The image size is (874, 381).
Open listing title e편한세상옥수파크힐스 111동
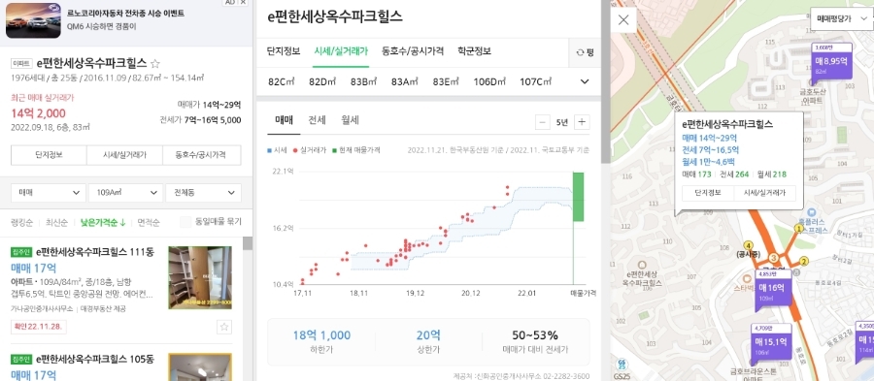click(95, 252)
